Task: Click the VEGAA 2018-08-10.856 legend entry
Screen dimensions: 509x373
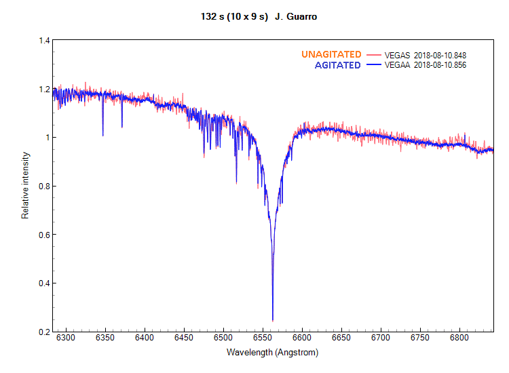Action: point(425,66)
